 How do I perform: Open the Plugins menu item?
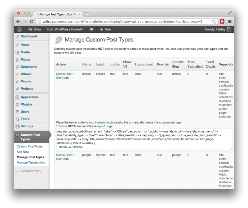click(27, 104)
